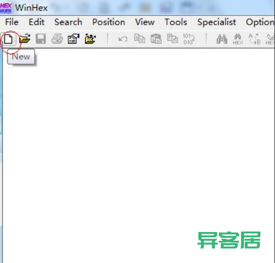Open the Specialist menu

click(216, 22)
